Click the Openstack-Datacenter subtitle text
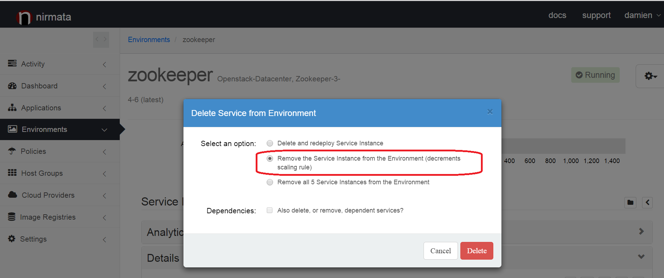Viewport: 664px width, 278px height. pyautogui.click(x=279, y=79)
